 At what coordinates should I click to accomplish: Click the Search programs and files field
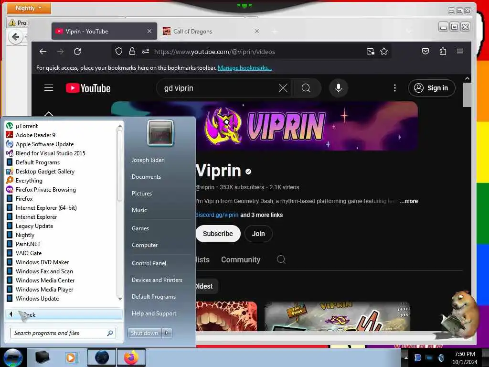63,333
